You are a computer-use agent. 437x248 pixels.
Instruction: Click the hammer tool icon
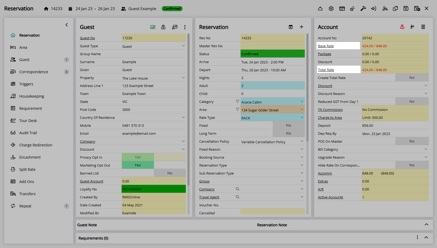363,8
